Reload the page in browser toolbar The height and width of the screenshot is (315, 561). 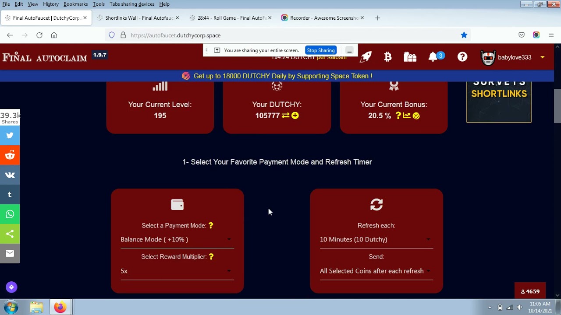tap(39, 35)
